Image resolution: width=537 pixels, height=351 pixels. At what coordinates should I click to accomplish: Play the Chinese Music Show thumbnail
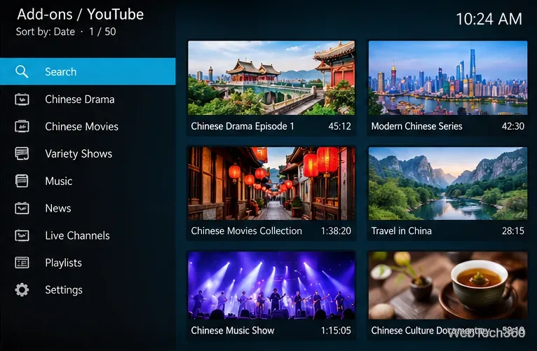click(x=271, y=285)
